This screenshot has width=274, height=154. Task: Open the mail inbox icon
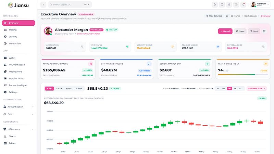tap(236, 4)
